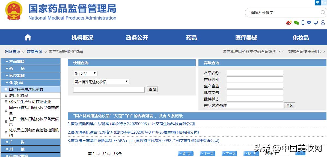Viewport: 327px width, 157px height.
Task: Open 药品 navigation menu
Action: click(191, 38)
